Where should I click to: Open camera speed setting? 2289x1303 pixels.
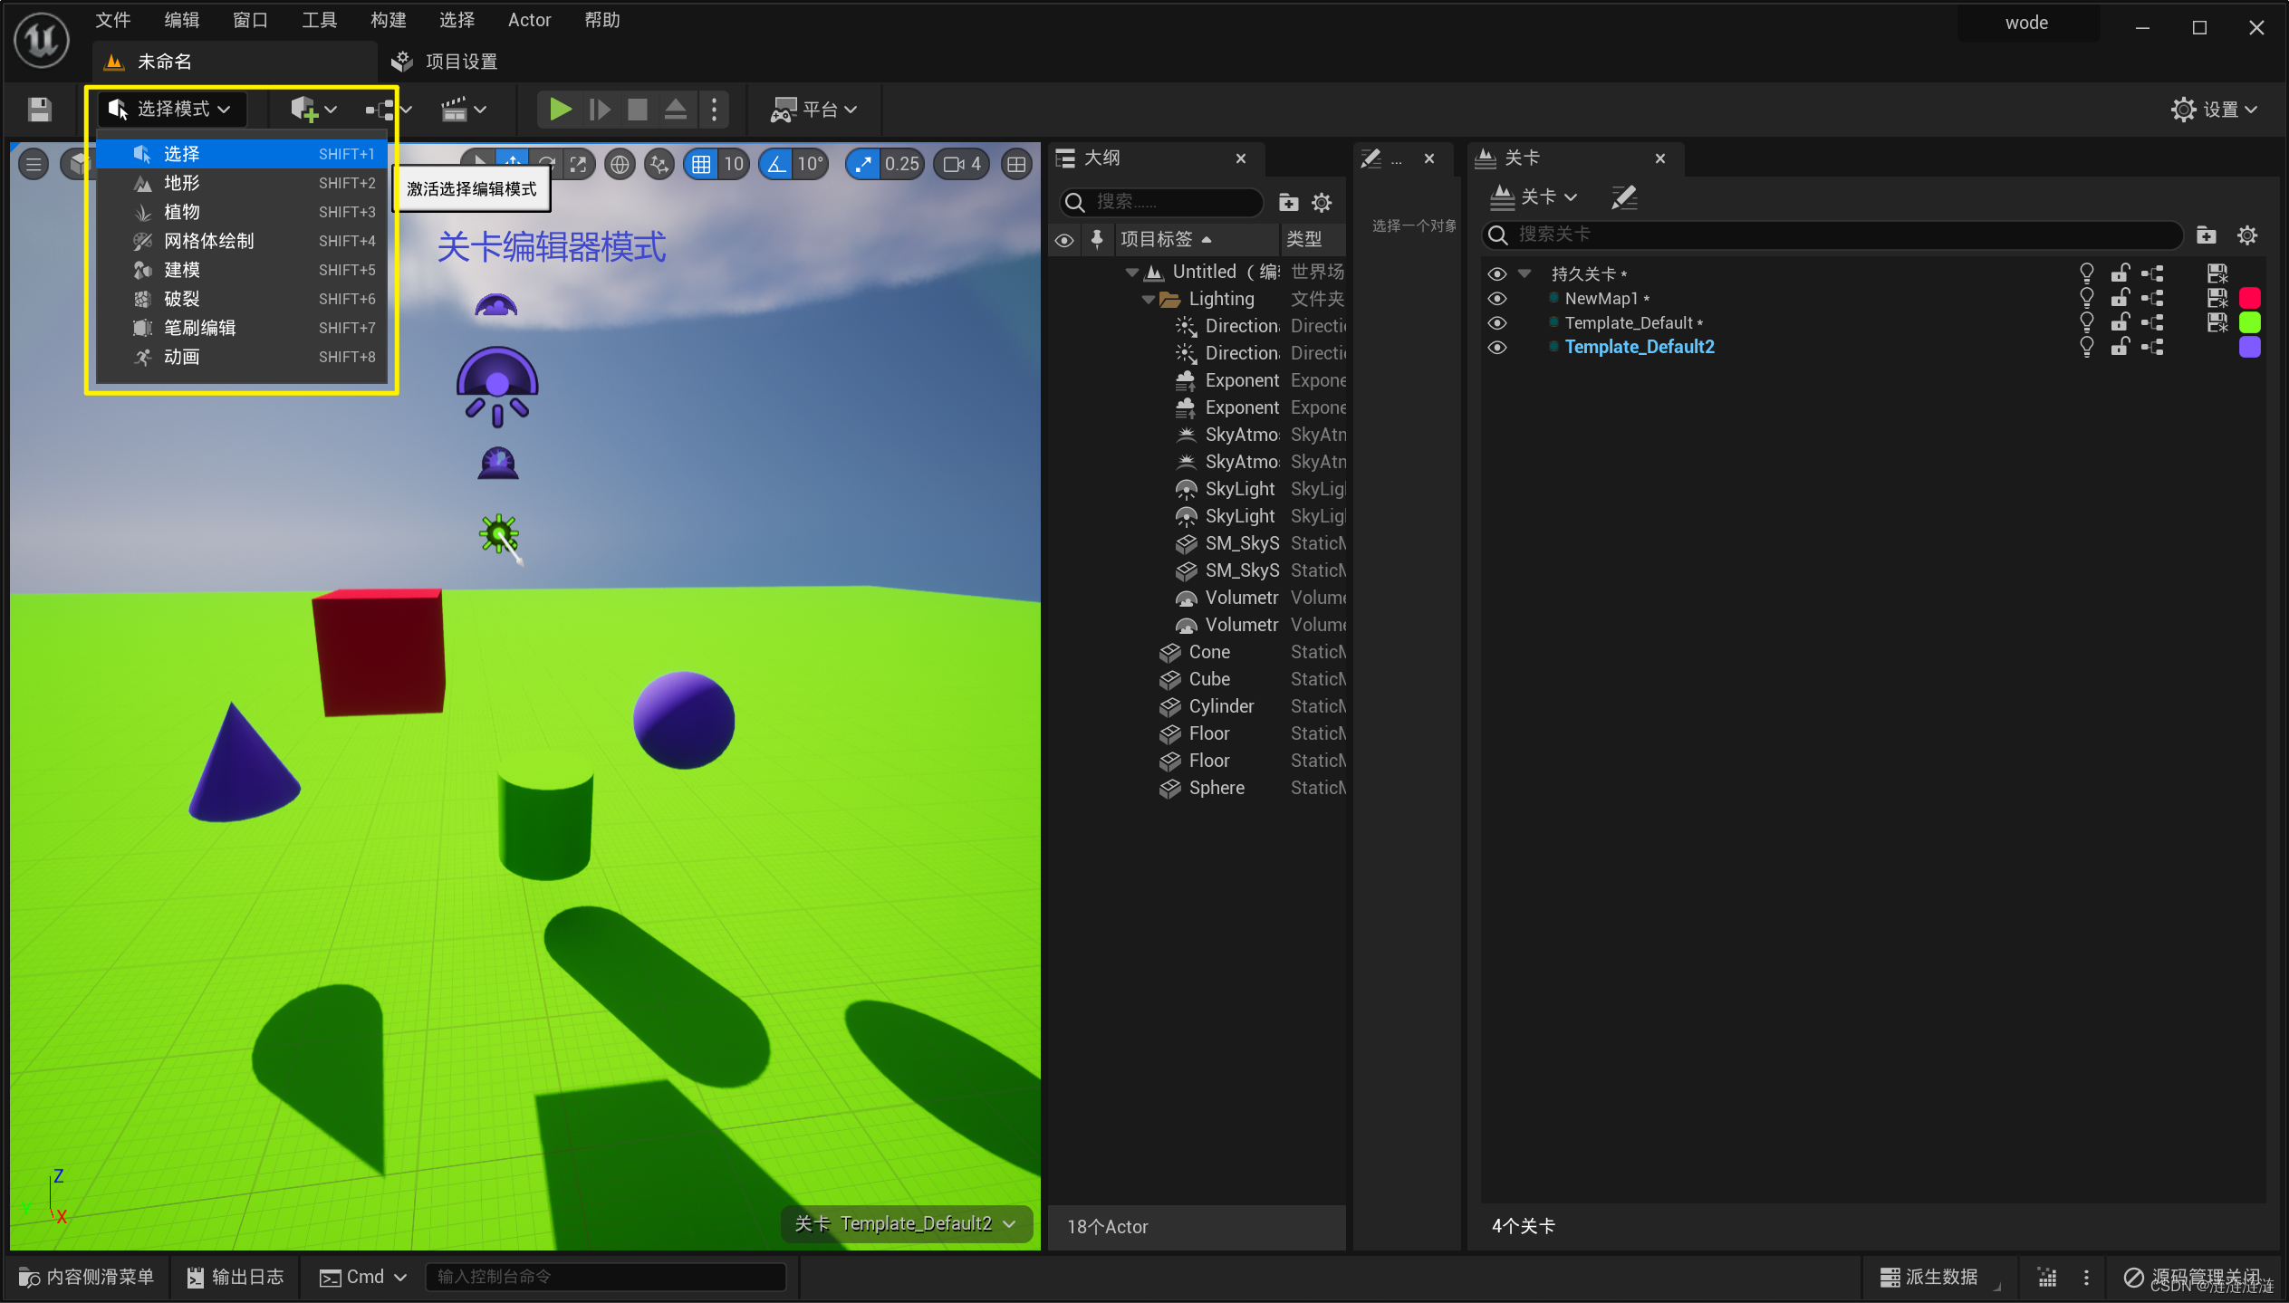961,164
